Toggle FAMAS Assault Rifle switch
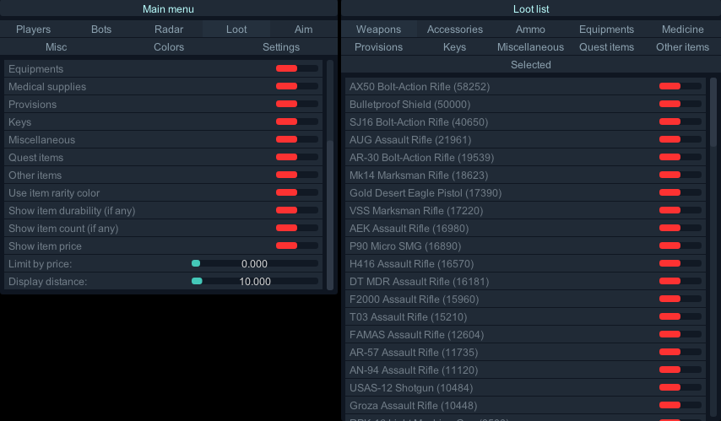 pos(680,334)
